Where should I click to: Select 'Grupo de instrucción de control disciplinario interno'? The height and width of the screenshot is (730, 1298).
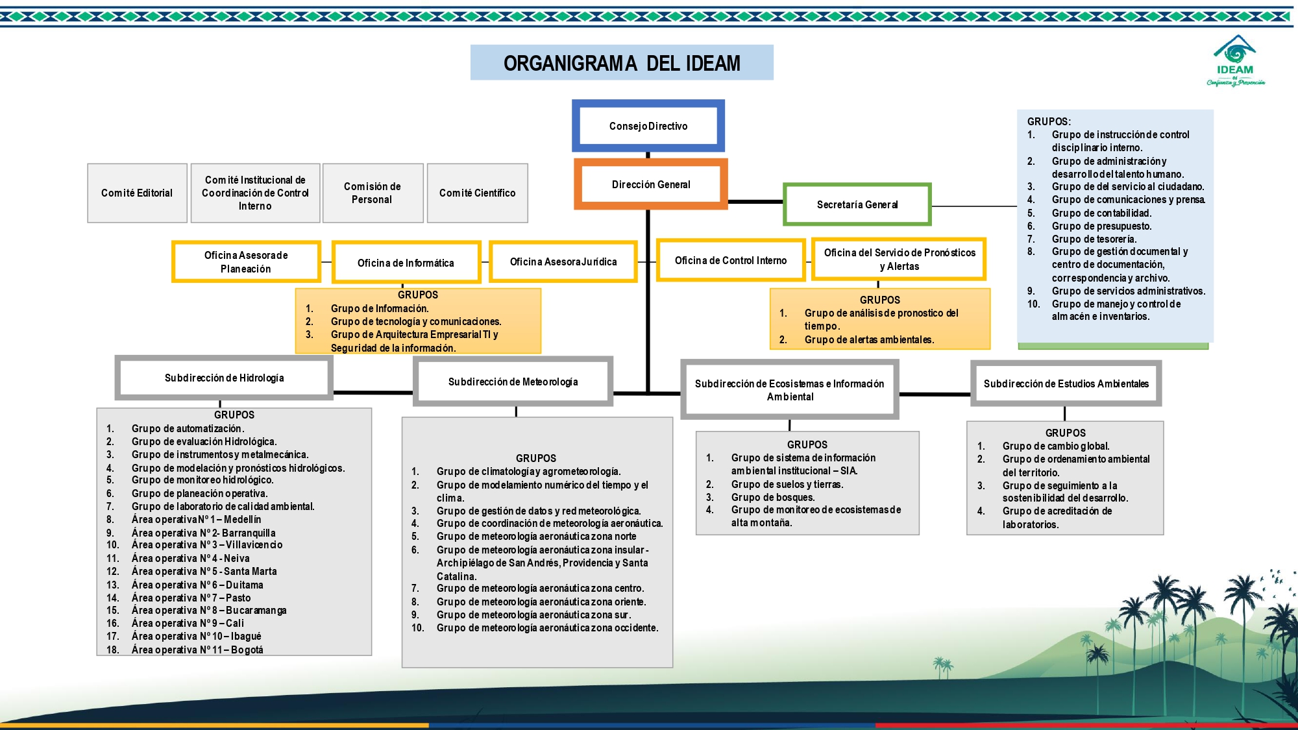click(1121, 141)
